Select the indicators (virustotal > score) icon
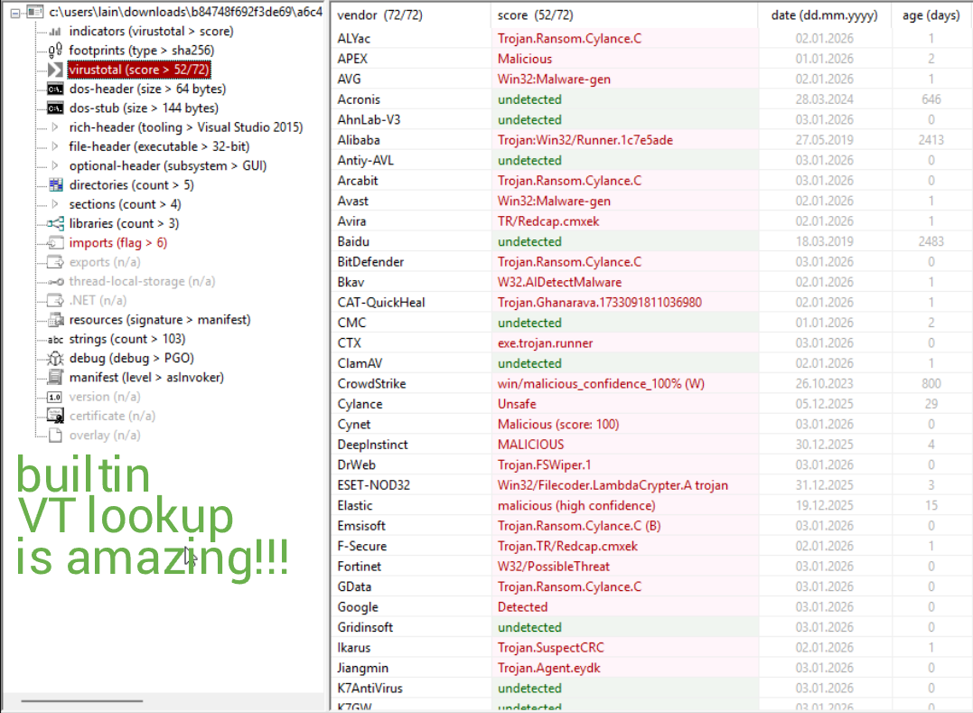Viewport: 973px width, 713px height. coord(52,30)
